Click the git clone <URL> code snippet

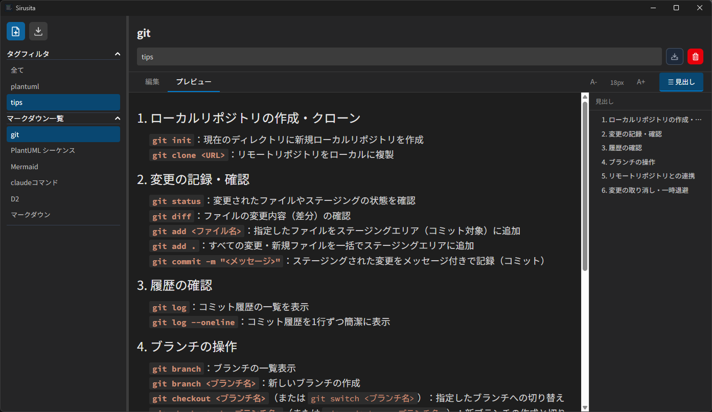[x=189, y=155]
